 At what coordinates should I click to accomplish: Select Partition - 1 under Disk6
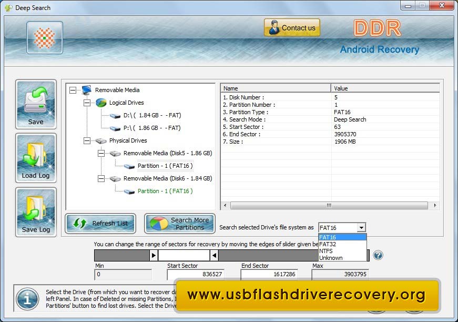(x=165, y=191)
